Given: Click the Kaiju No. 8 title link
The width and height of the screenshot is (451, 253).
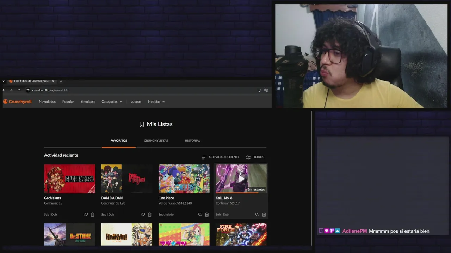Looking at the screenshot, I should pos(224,198).
